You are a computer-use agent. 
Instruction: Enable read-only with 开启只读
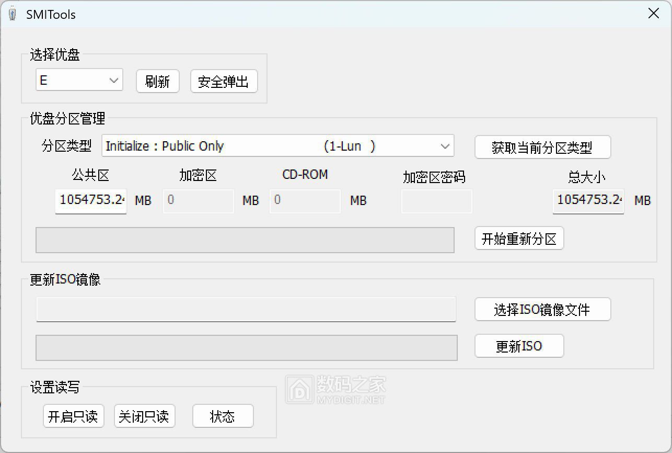[x=73, y=416]
